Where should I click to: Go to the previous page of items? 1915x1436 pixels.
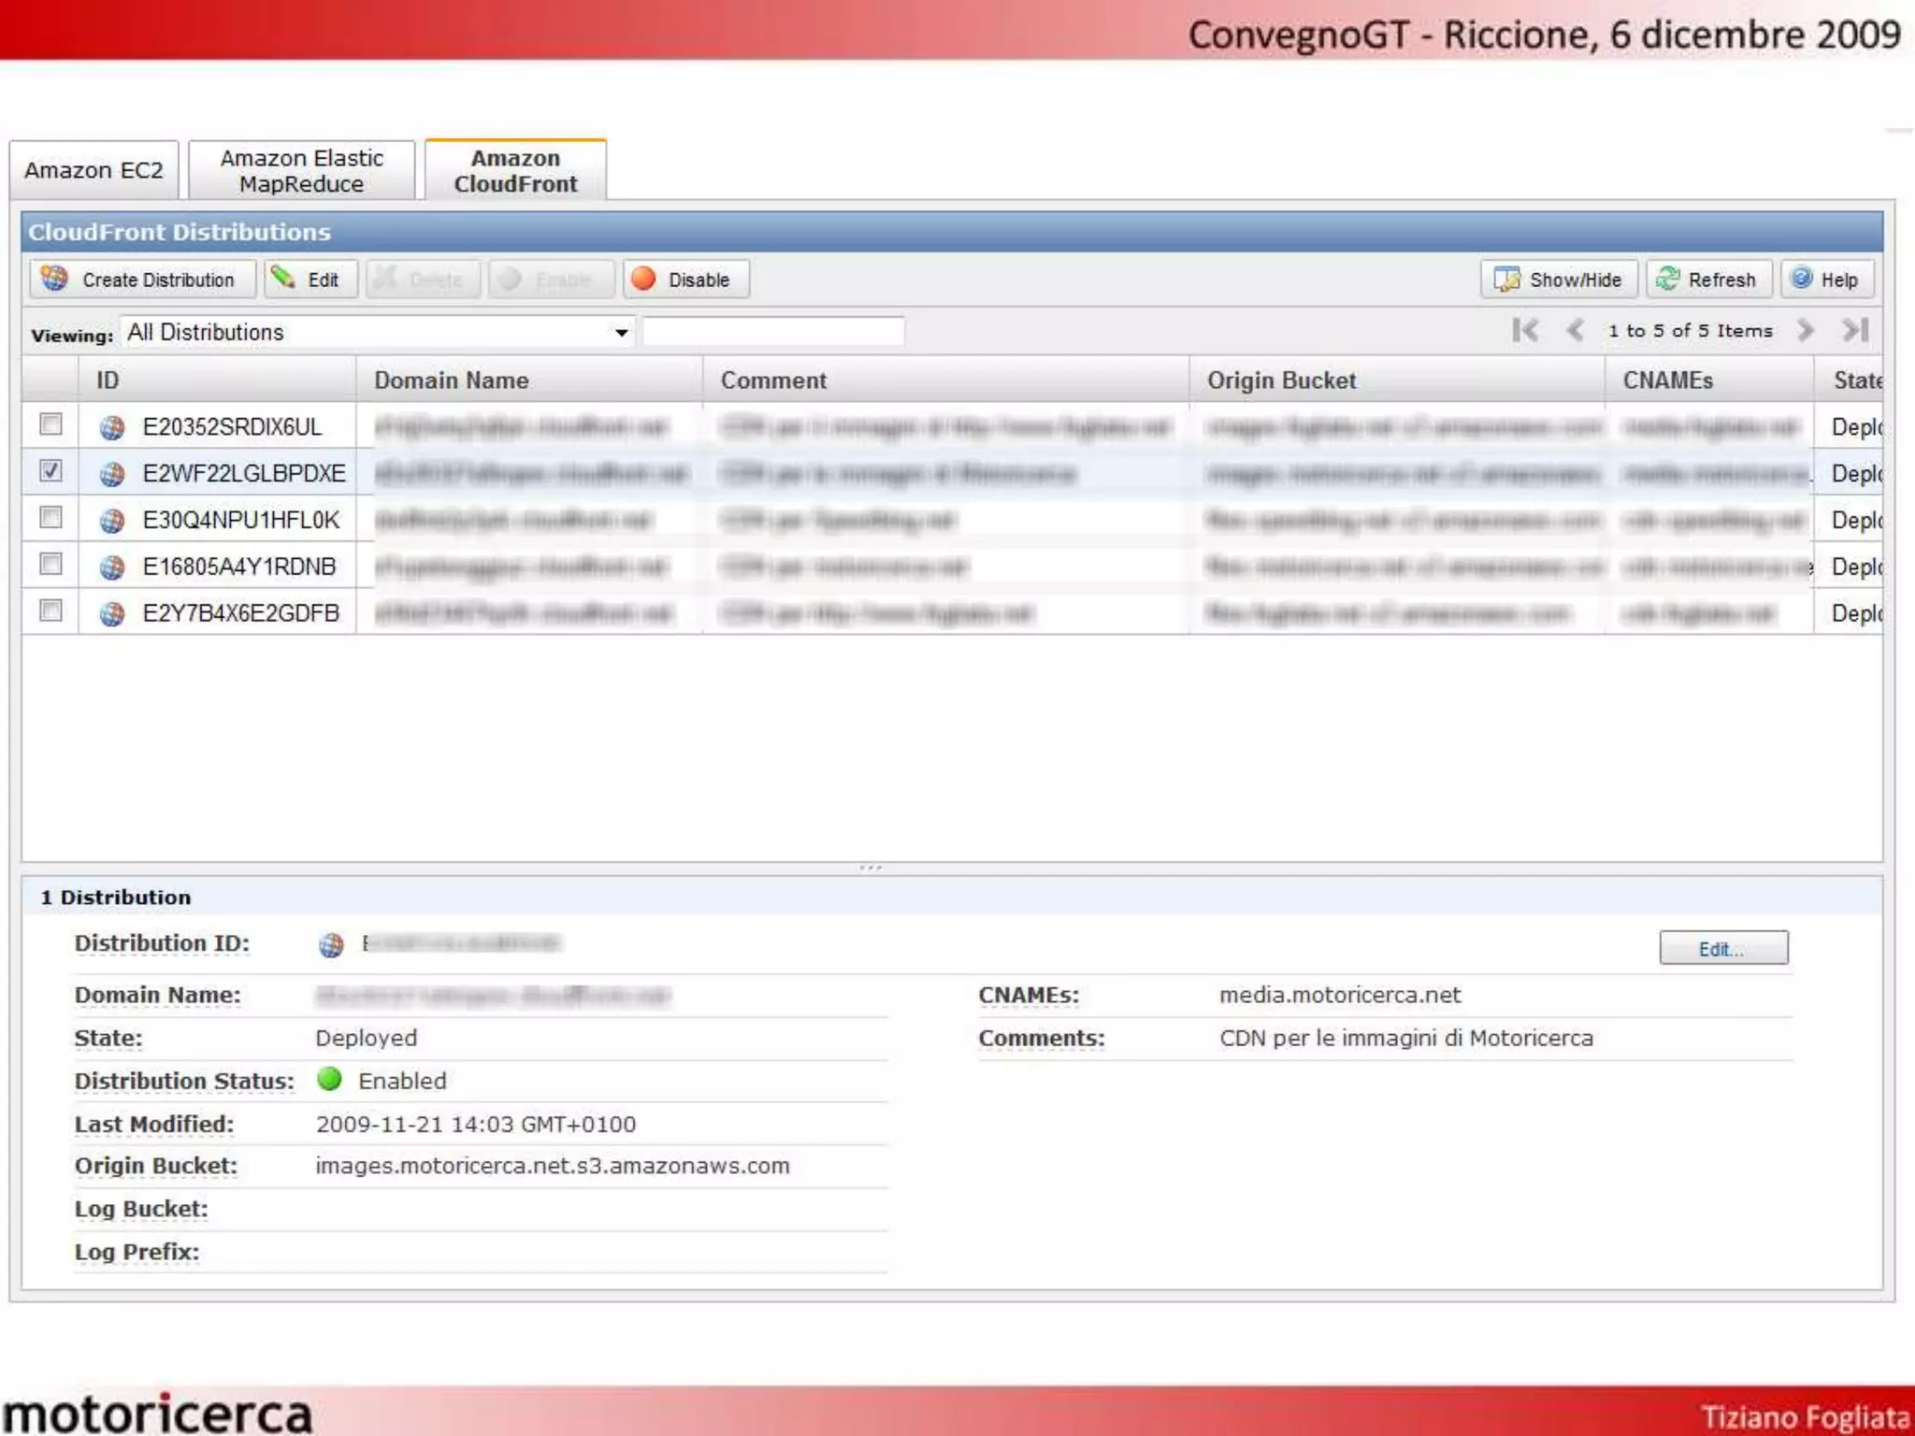(1576, 330)
